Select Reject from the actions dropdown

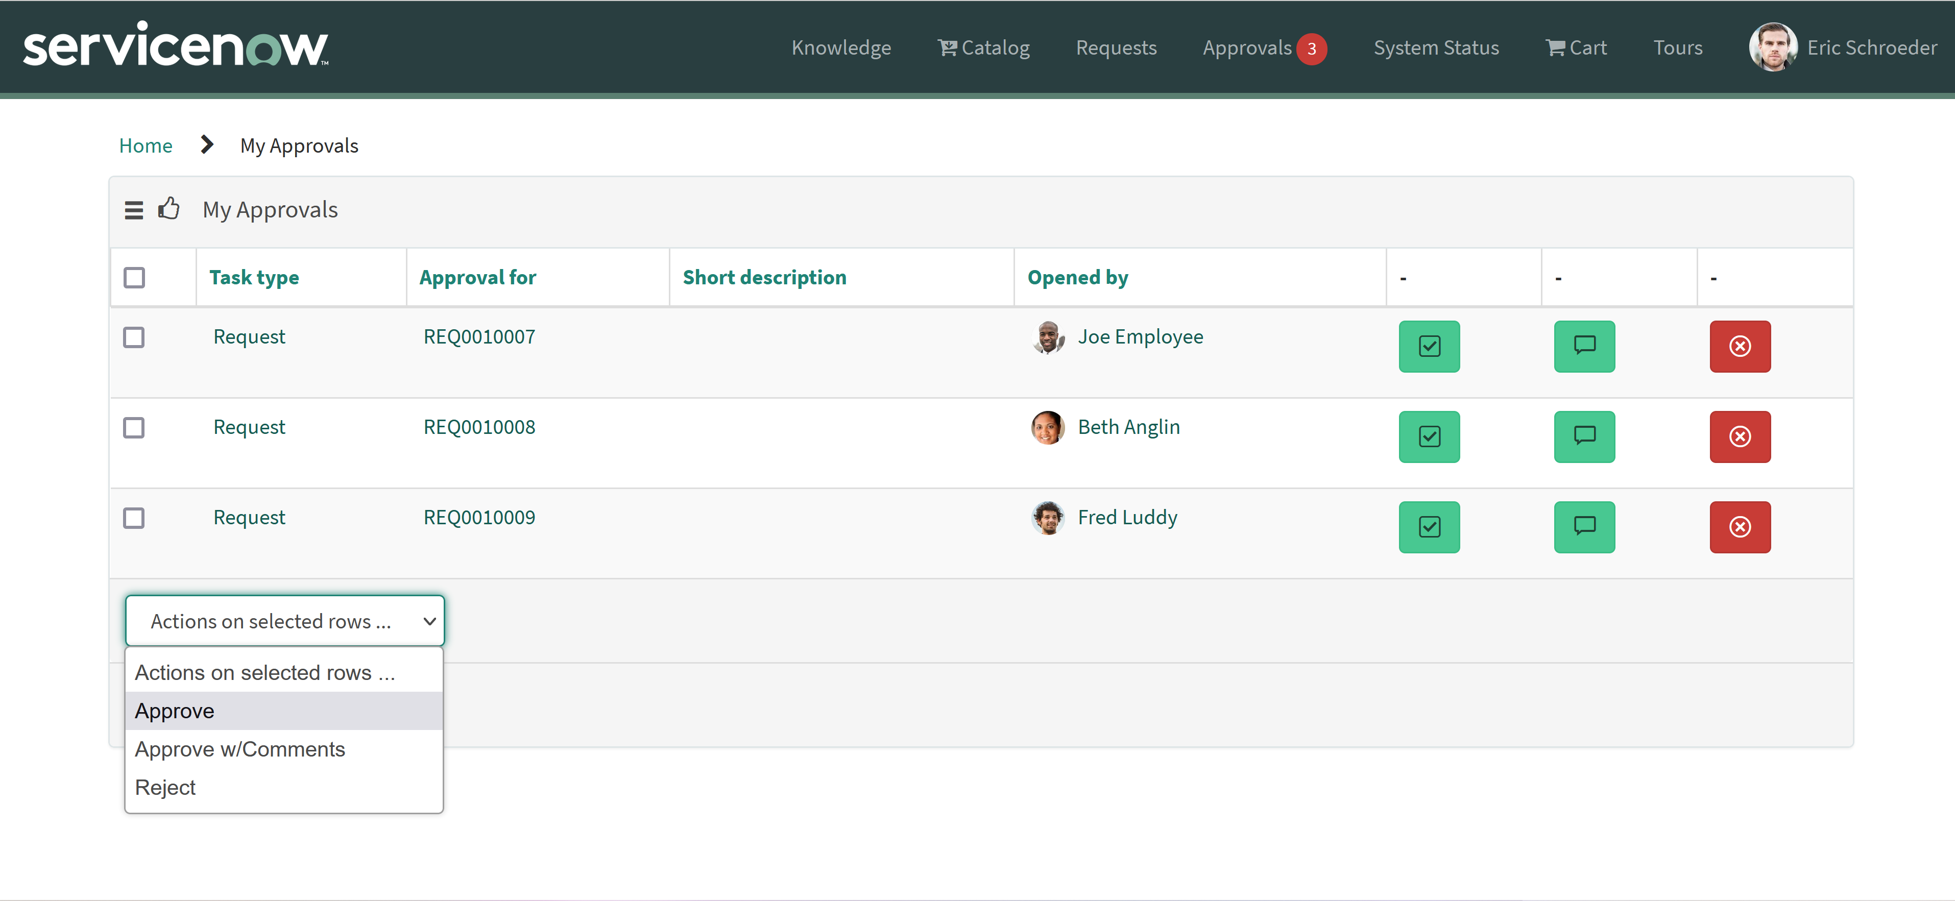point(165,787)
